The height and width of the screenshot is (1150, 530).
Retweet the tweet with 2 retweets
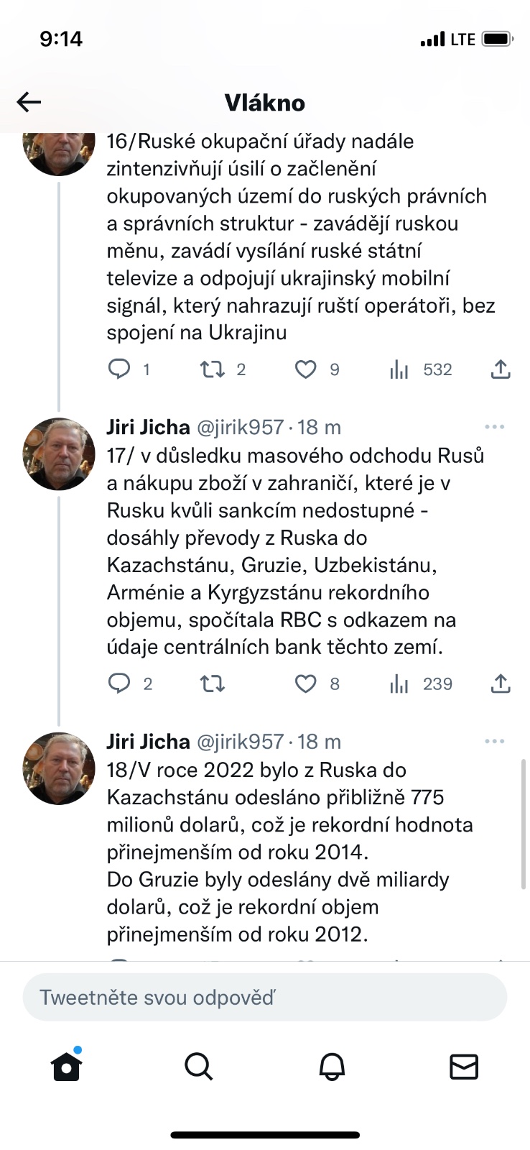pyautogui.click(x=213, y=369)
